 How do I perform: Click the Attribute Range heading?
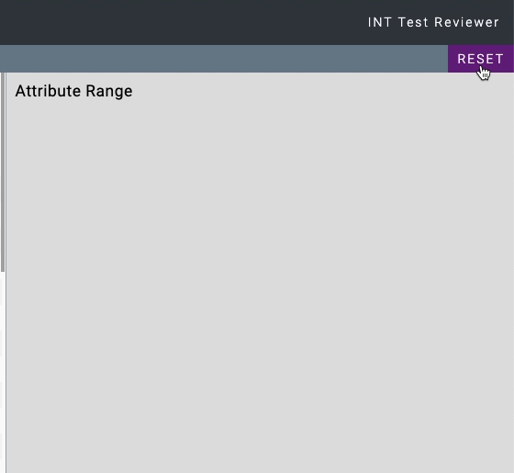coord(73,91)
